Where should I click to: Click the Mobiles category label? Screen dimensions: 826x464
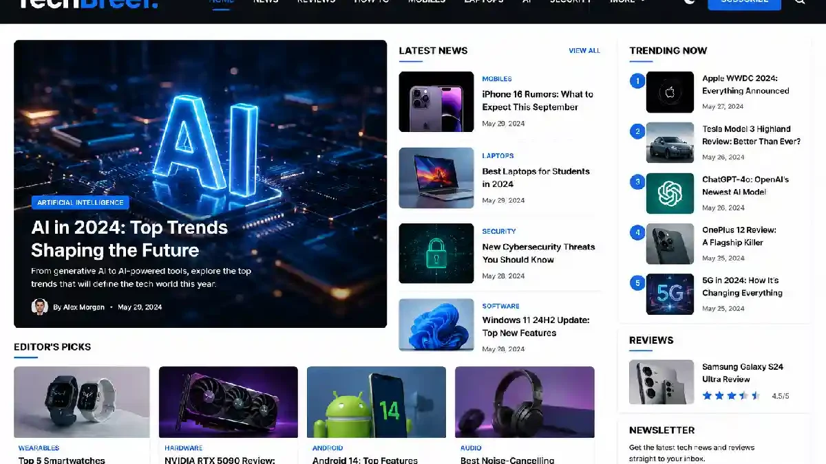coord(497,79)
